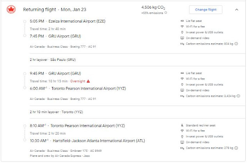Click info icon next to 3,424 kg estimate
The width and height of the screenshot is (250, 165).
tap(238, 96)
